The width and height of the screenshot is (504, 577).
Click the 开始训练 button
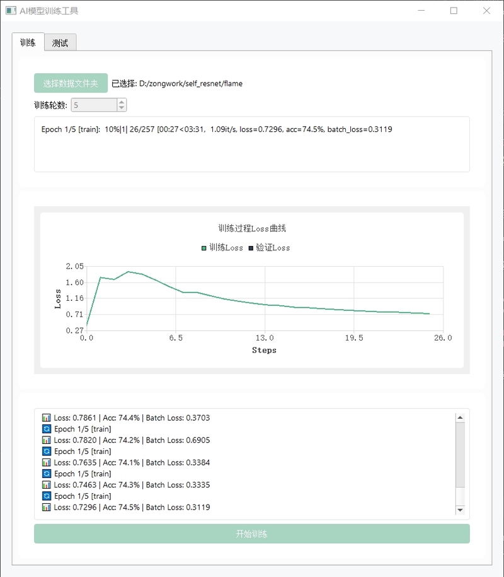pos(252,533)
